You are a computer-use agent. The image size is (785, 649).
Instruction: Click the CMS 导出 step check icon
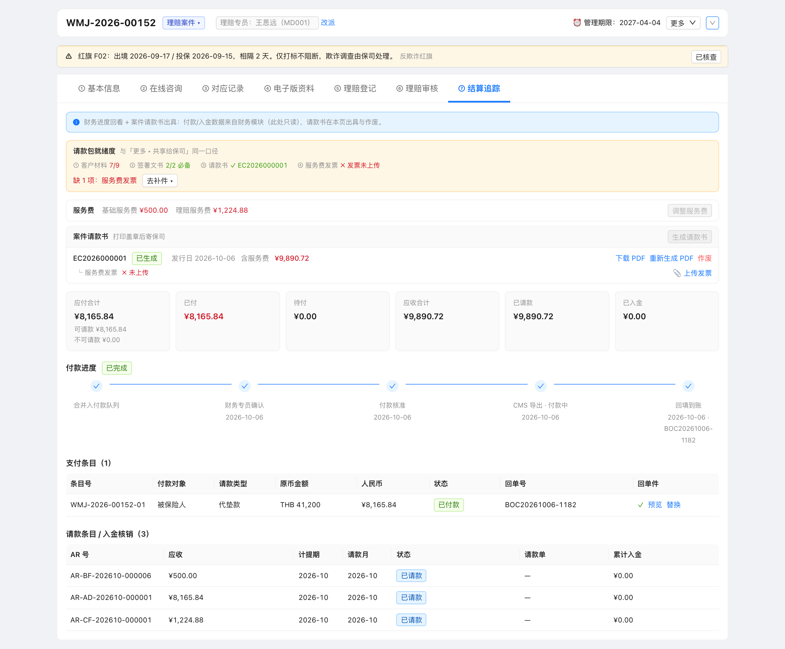(540, 386)
